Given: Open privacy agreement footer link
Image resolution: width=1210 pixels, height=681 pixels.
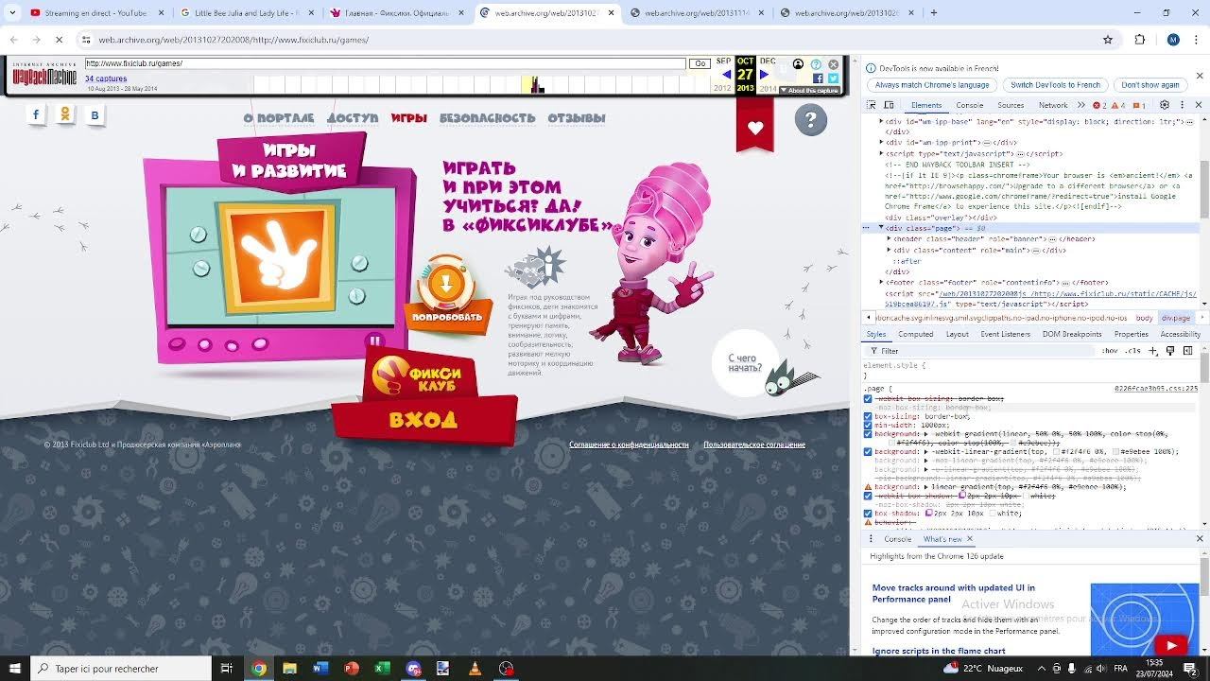Looking at the screenshot, I should pyautogui.click(x=629, y=445).
